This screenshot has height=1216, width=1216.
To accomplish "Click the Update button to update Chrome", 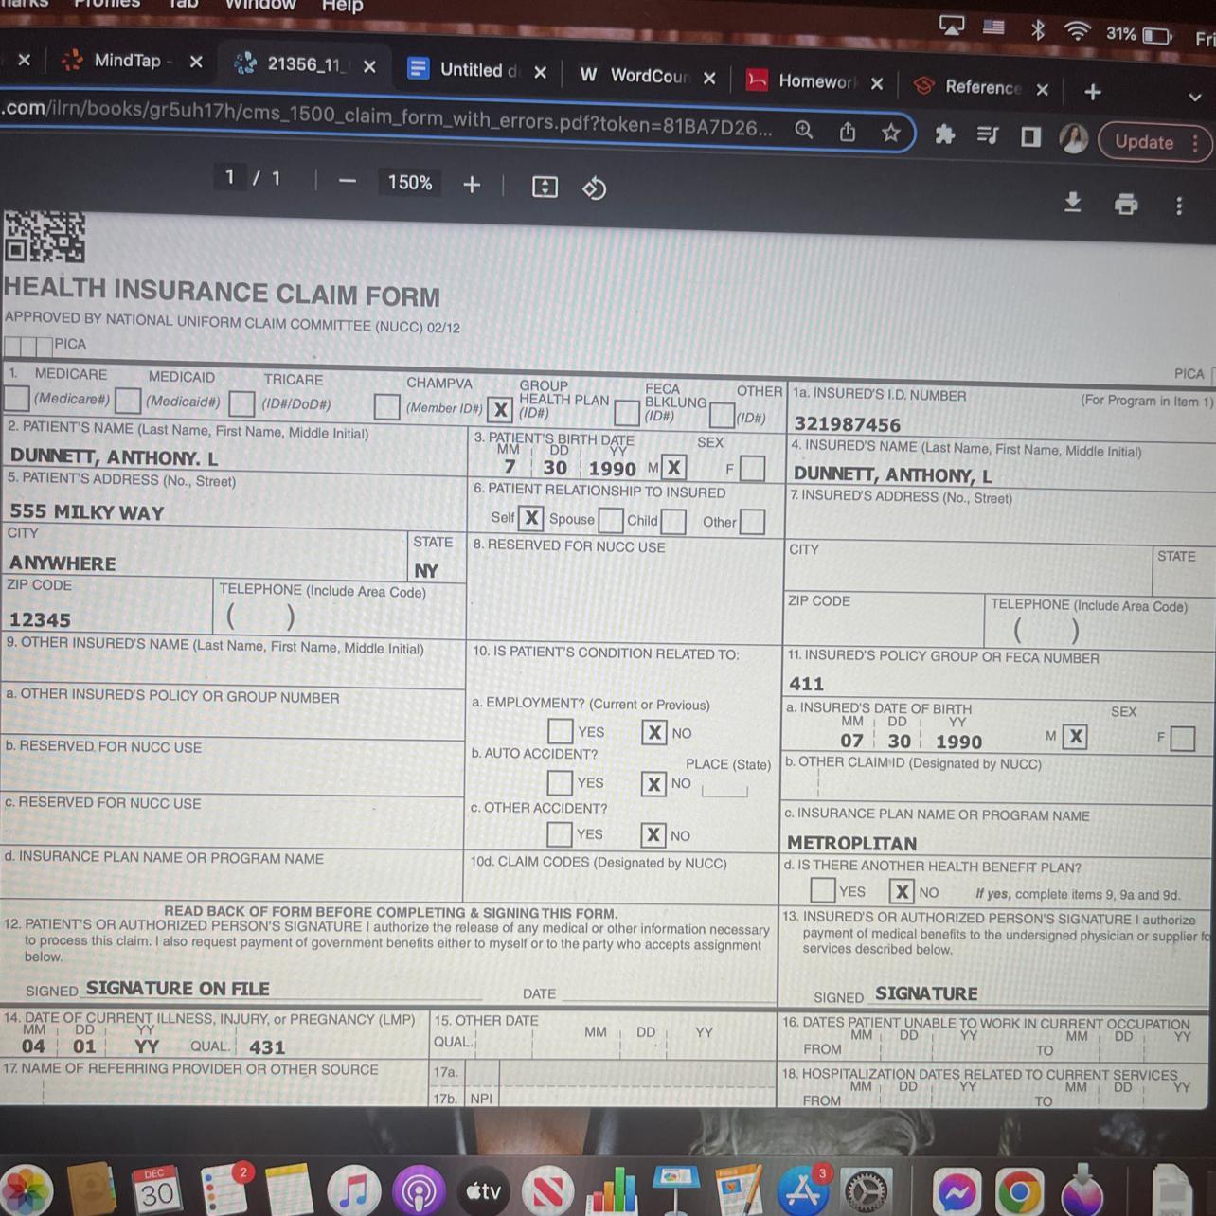I will tap(1144, 142).
